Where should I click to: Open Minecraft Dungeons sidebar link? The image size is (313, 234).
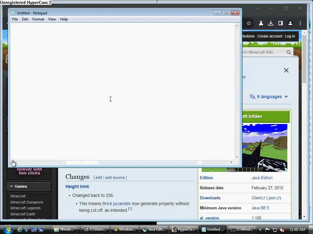tap(27, 202)
